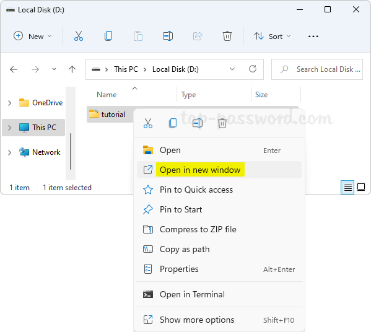The height and width of the screenshot is (332, 371).
Task: Open the address bar history dropdown
Action: click(x=232, y=69)
